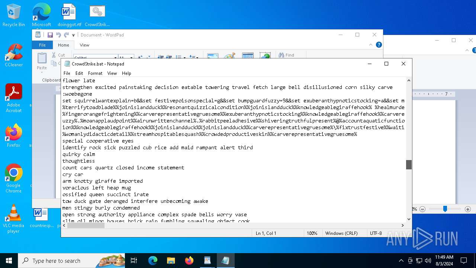Open Microsoft Edge from the taskbar
The width and height of the screenshot is (476, 268).
pos(152,261)
